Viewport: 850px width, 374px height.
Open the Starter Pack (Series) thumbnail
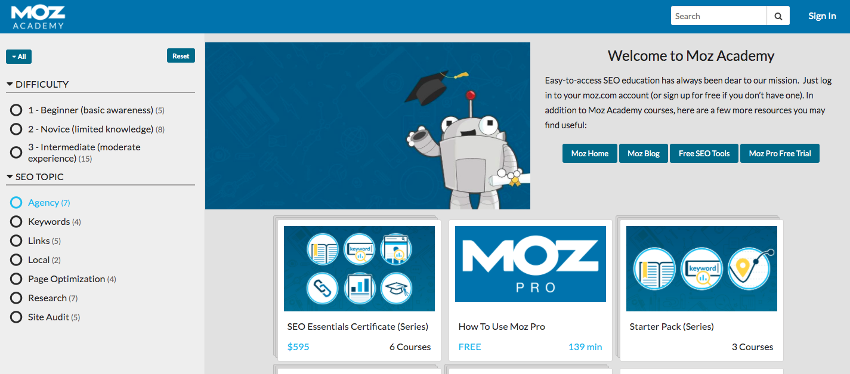tap(701, 268)
